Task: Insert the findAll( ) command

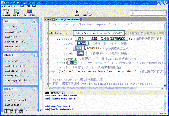Action: pos(13,32)
